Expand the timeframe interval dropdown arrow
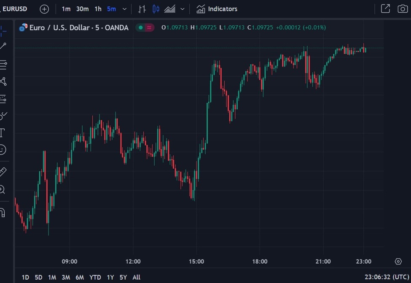The width and height of the screenshot is (411, 283). (x=124, y=9)
